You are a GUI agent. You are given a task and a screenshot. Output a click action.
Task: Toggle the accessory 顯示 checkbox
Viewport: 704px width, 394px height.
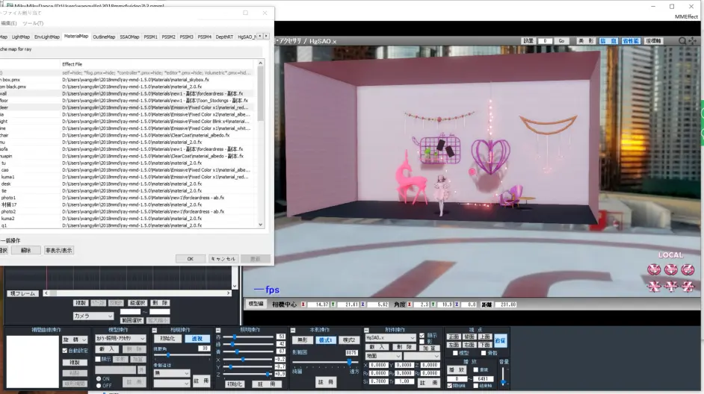pos(422,335)
